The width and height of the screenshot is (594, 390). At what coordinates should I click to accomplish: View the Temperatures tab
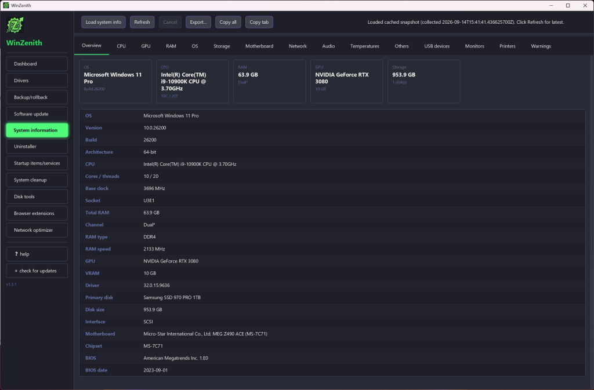(x=365, y=46)
